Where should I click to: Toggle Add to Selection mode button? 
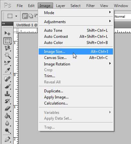click(31, 16)
